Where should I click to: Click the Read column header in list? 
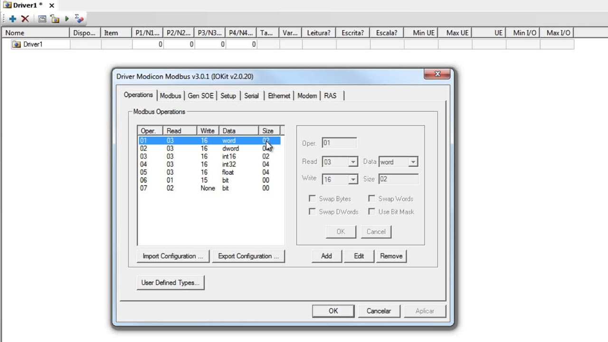click(x=180, y=131)
